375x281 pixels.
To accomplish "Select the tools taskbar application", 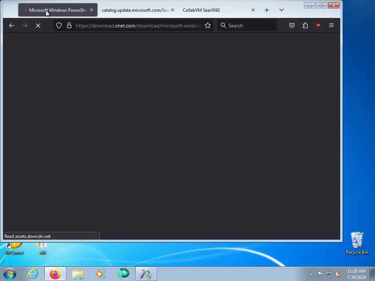I will click(x=146, y=274).
